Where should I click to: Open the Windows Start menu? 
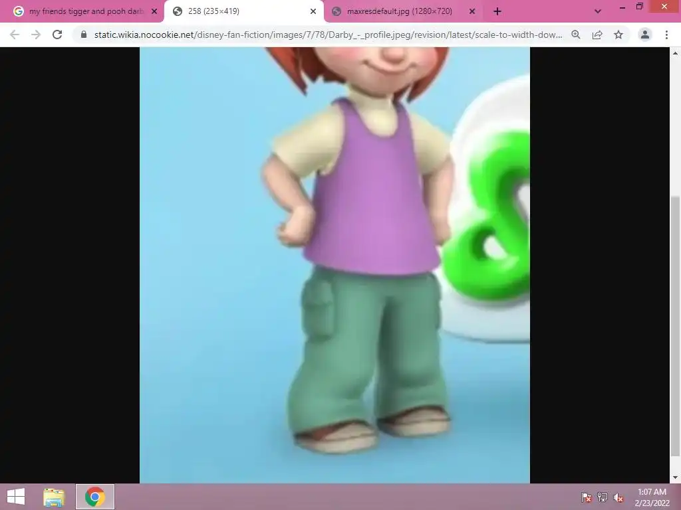click(x=16, y=497)
